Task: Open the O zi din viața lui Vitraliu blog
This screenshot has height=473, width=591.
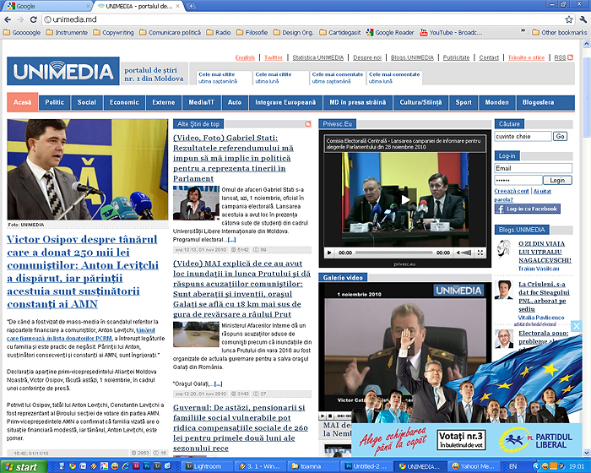Action: 545,252
